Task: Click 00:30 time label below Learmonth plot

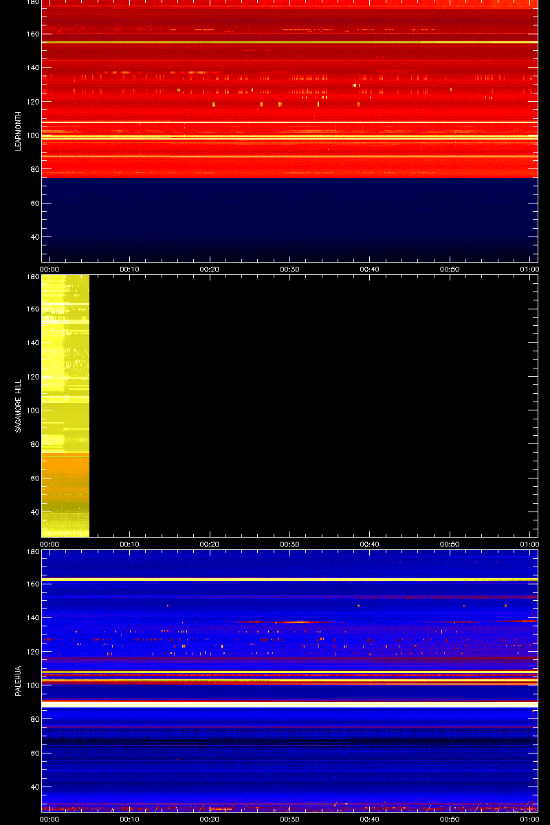Action: (x=289, y=269)
